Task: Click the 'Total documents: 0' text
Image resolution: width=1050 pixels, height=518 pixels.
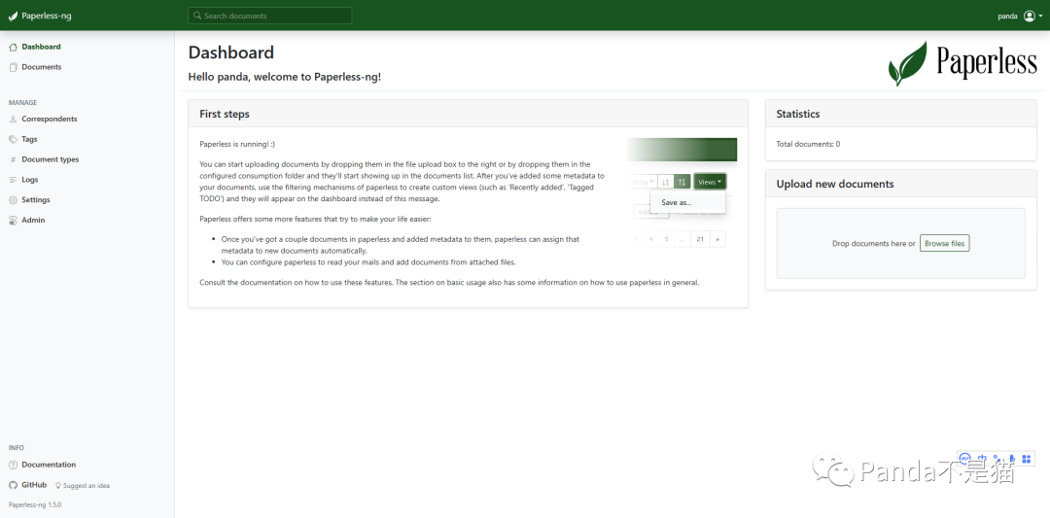Action: tap(808, 144)
